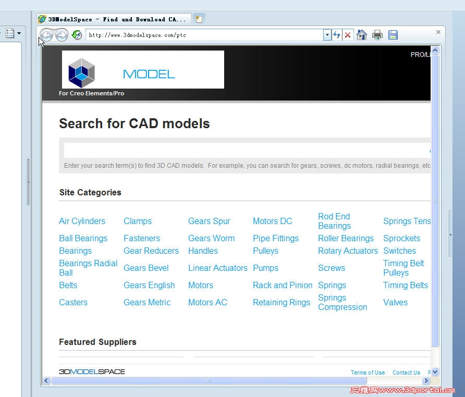This screenshot has width=465, height=397.
Task: Open Timing Belt Pulleys category
Action: [x=403, y=268]
